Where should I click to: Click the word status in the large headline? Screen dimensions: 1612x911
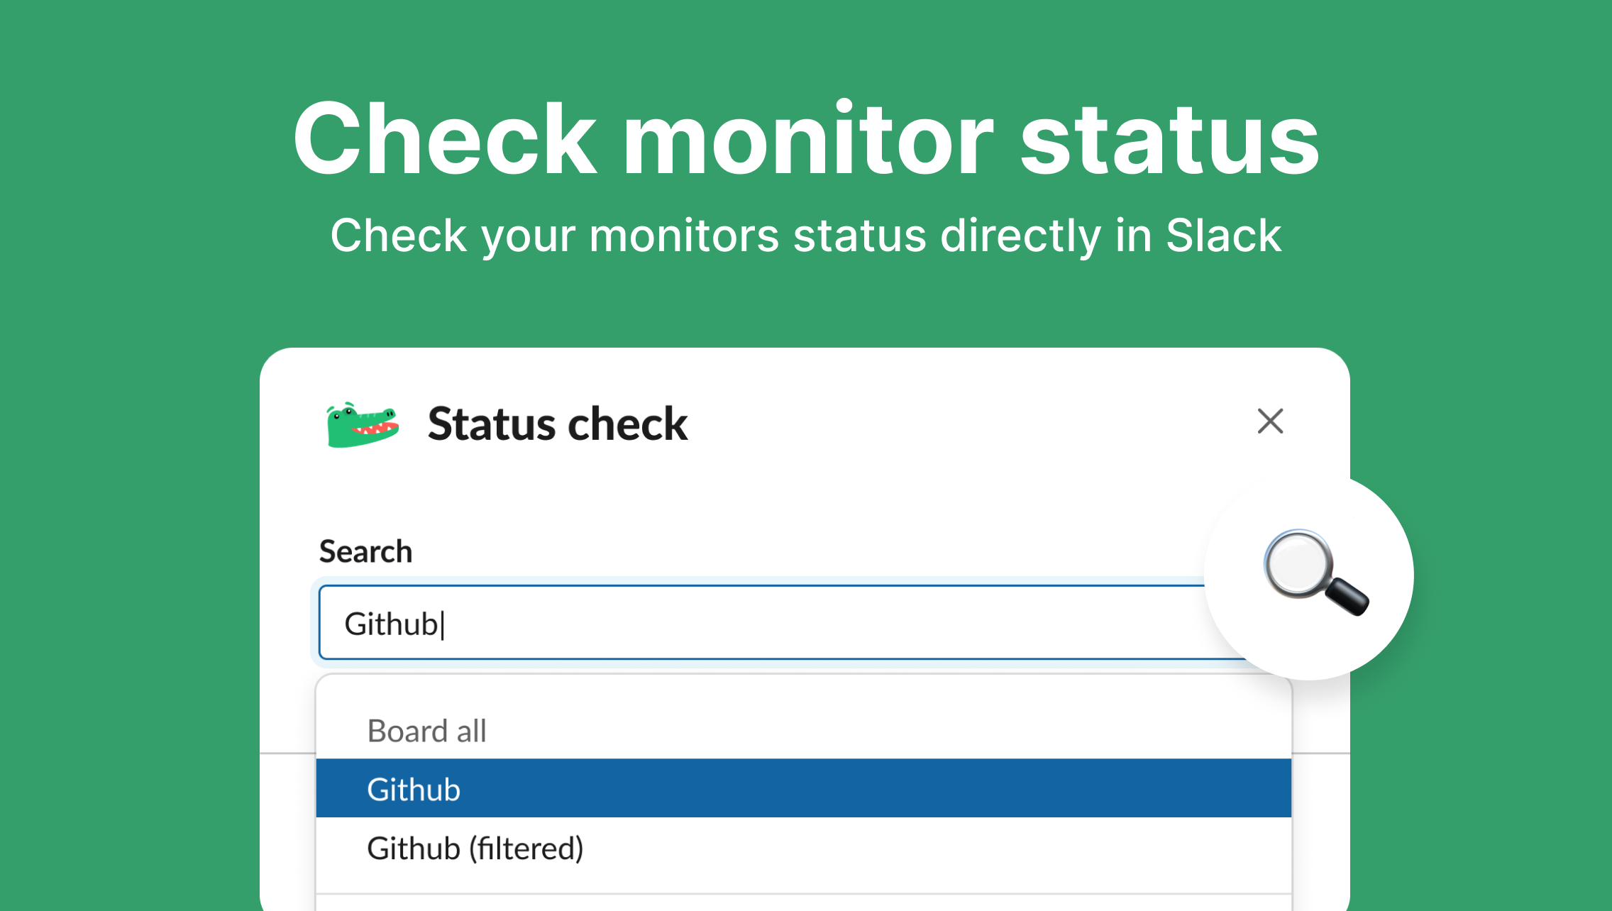[1170, 138]
